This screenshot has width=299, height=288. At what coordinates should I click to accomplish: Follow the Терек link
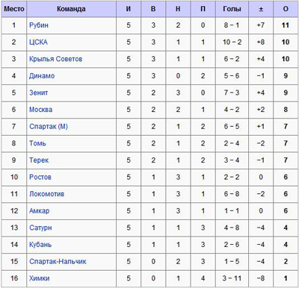click(x=39, y=160)
